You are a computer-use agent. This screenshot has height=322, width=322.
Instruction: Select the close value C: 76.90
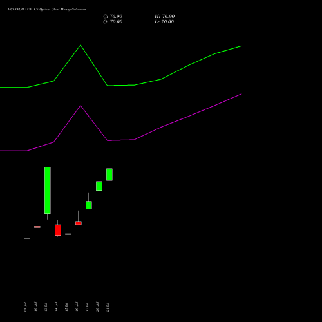[x=113, y=17]
